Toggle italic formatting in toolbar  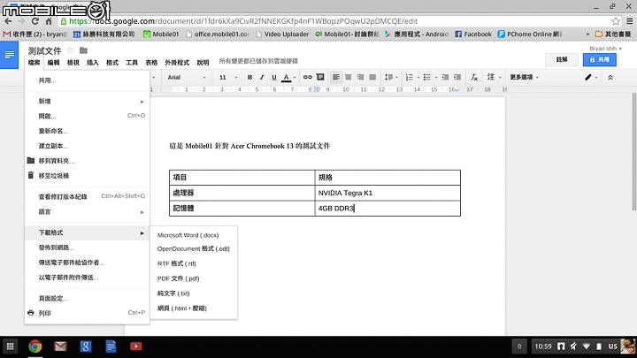[x=262, y=77]
